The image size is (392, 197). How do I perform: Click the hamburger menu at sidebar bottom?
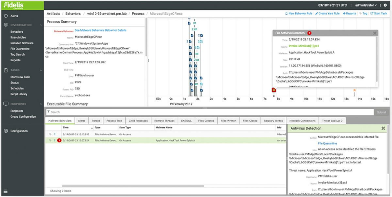(5, 192)
